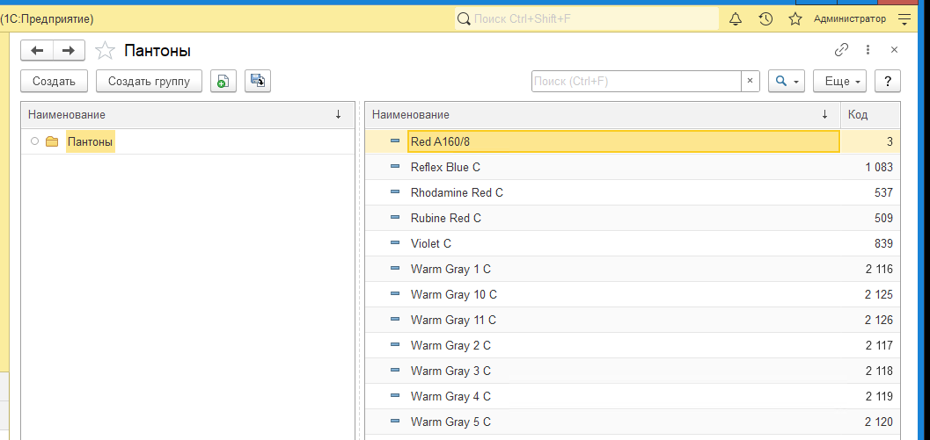Image resolution: width=930 pixels, height=440 pixels.
Task: Sort list by Код column header
Action: coord(870,115)
